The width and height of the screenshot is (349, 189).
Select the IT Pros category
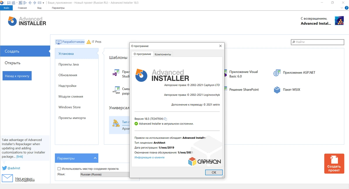pos(94,42)
